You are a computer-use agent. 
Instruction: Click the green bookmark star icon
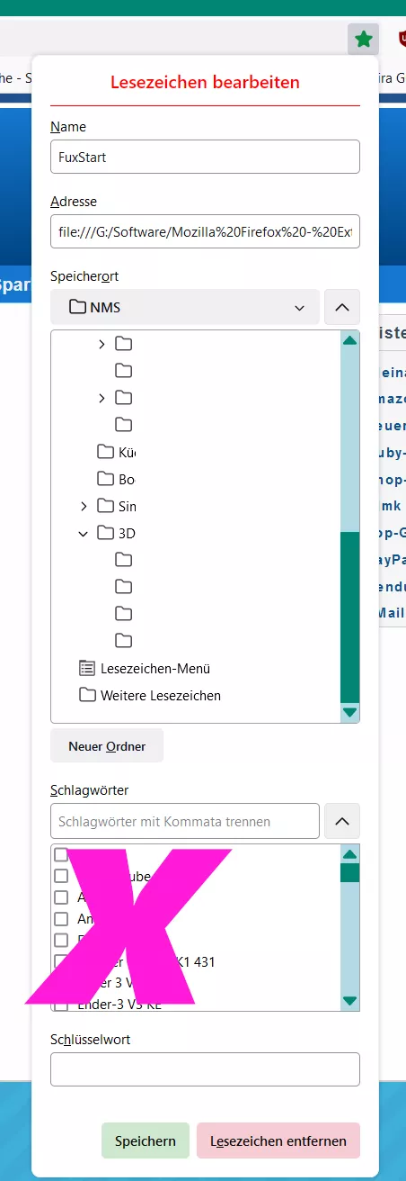coord(363,39)
